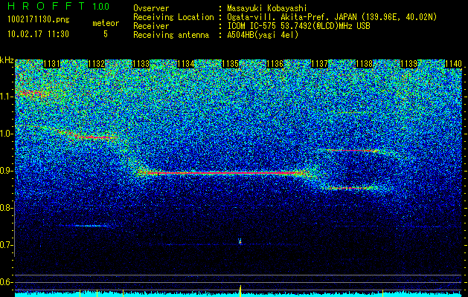The image size is (468, 297).
Task: Click the 1140 time marker
Action: click(x=453, y=64)
